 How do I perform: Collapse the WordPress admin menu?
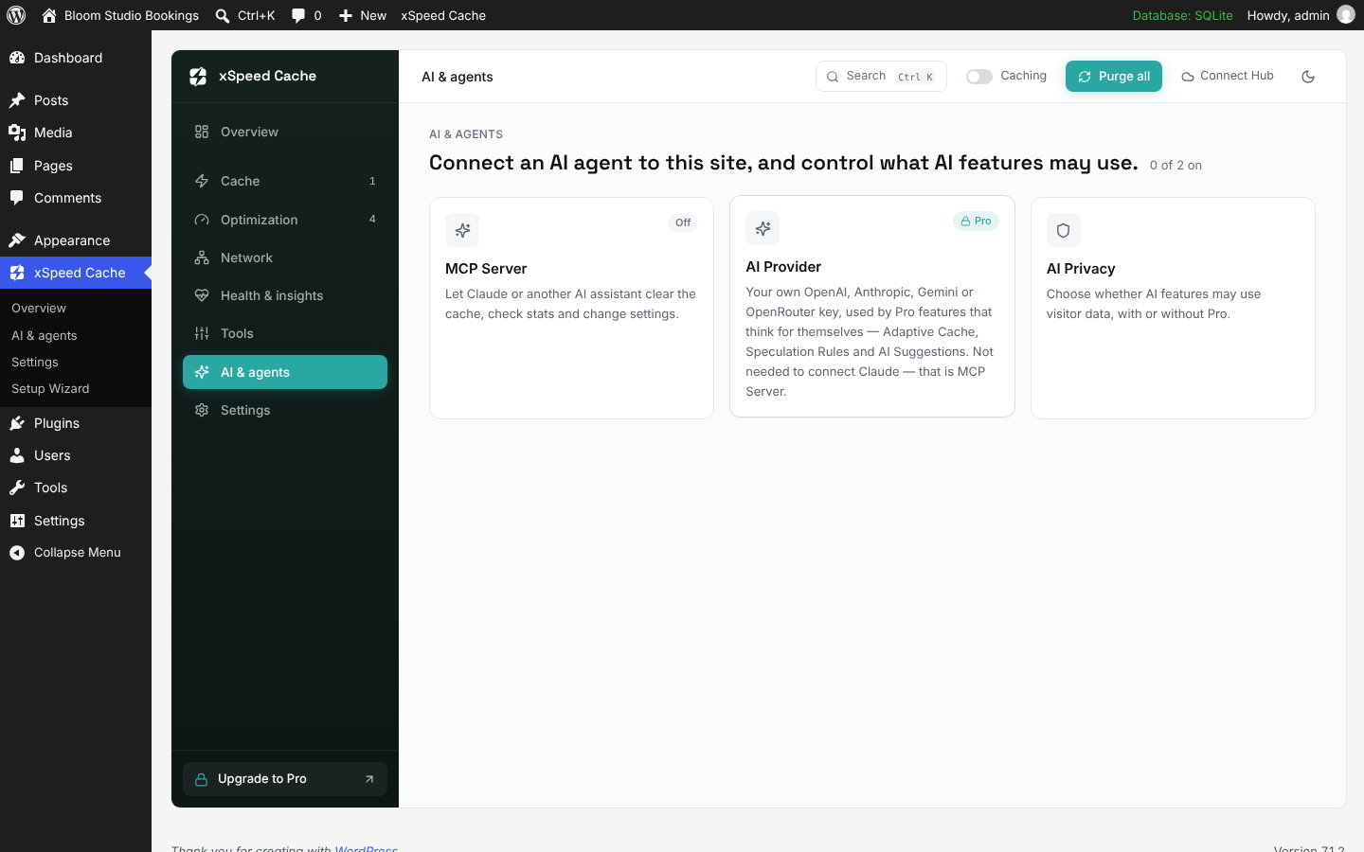(76, 553)
